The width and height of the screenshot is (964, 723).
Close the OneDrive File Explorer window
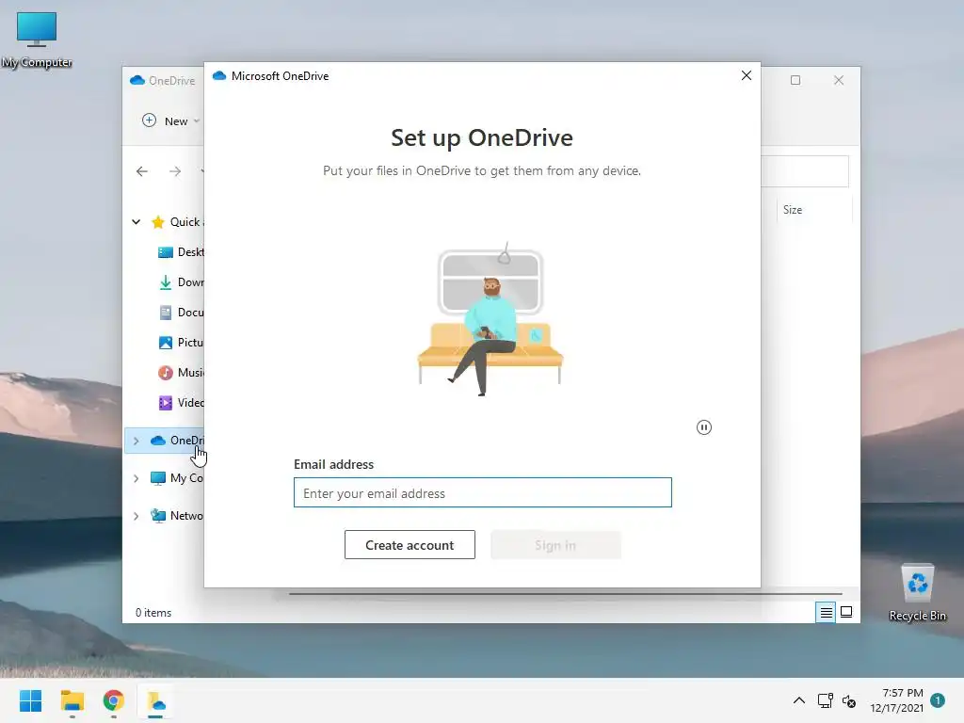coord(839,80)
